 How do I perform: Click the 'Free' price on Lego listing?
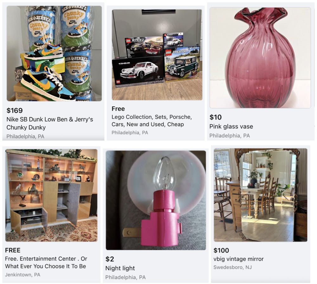(118, 109)
